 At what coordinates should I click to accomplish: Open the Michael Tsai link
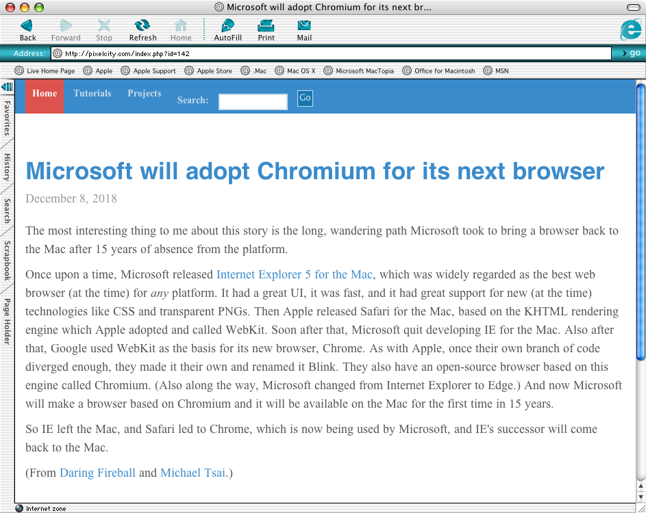[x=192, y=473]
